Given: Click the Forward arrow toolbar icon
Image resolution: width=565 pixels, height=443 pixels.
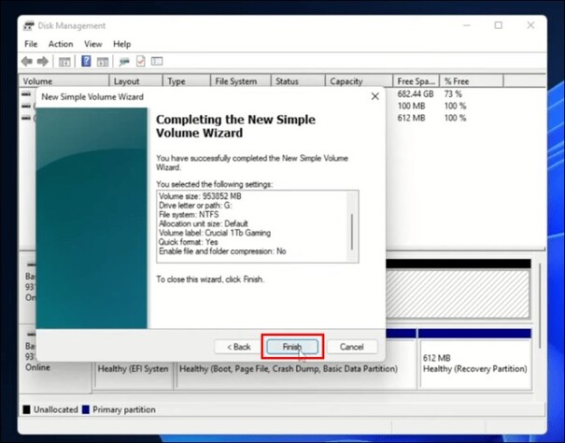Looking at the screenshot, I should 43,62.
